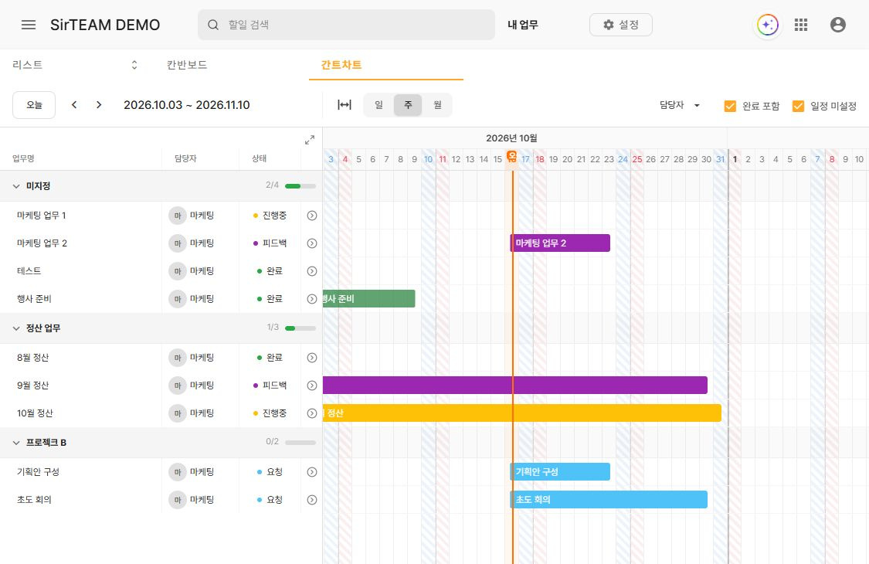Open details arrow for 8월 정산
Screen dimensions: 869x564
(312, 358)
